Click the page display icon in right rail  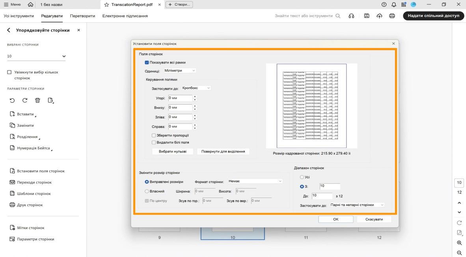[x=459, y=233]
